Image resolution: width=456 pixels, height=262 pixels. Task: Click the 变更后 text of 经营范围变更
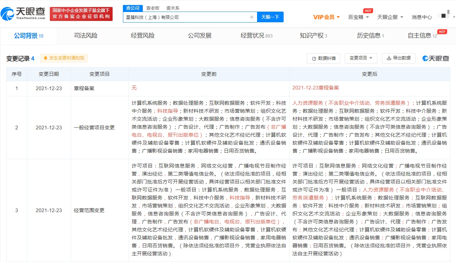370,209
